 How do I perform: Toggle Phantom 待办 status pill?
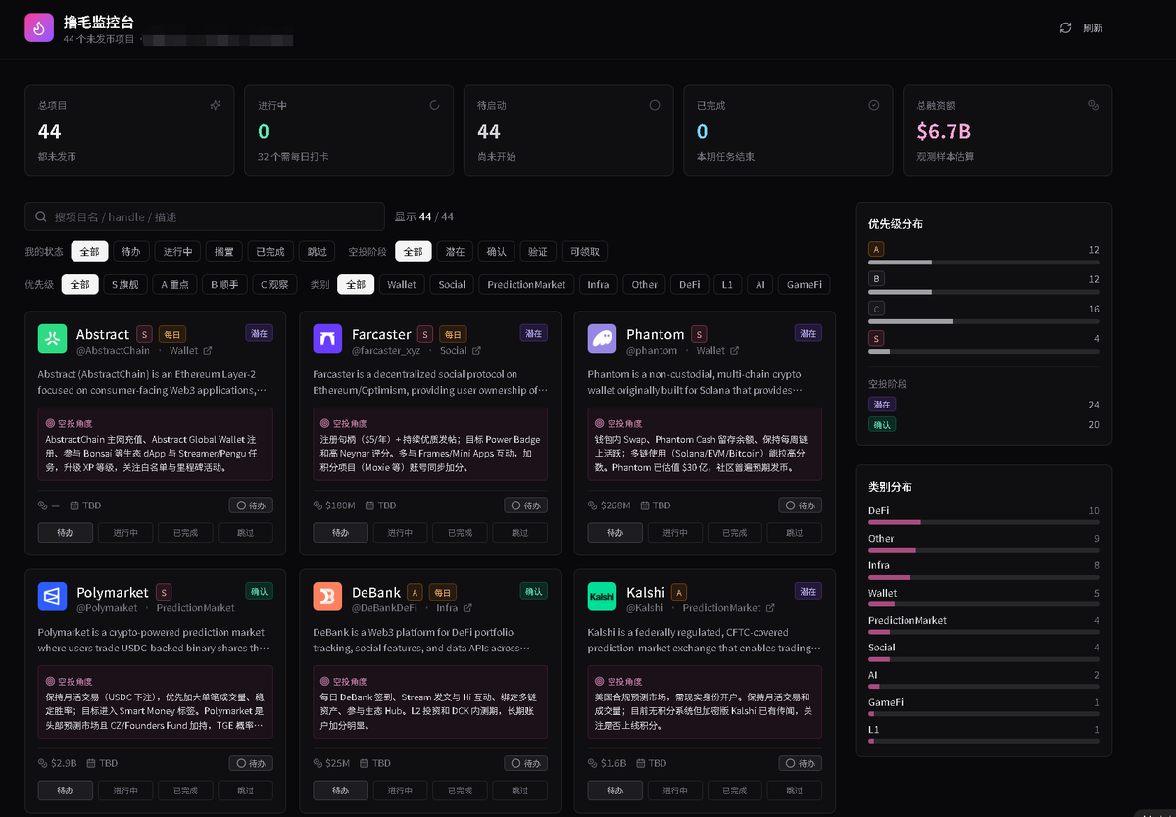coord(801,505)
